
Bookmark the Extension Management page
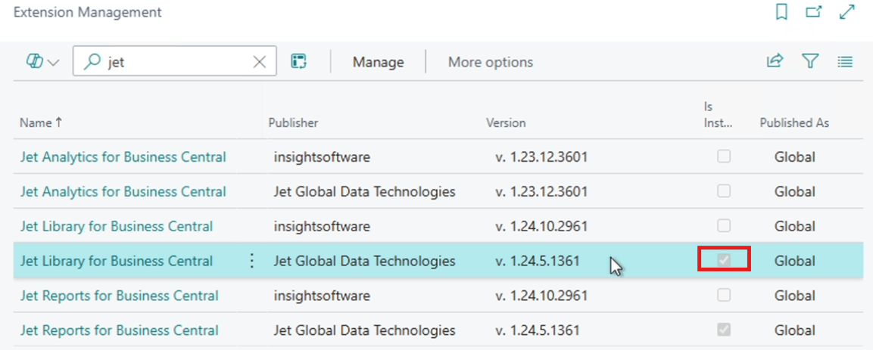tap(781, 12)
